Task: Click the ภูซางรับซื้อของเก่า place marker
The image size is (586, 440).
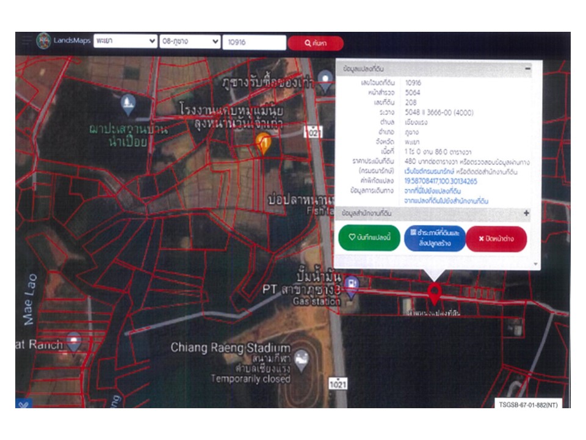Action: [325, 78]
